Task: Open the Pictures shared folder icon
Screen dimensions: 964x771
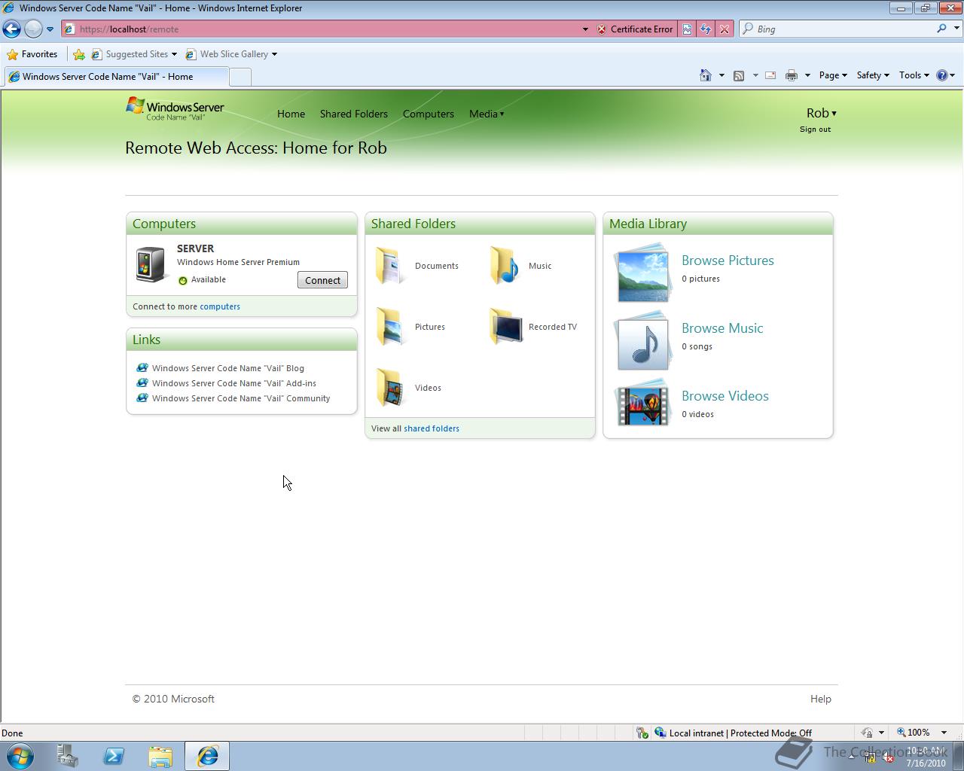Action: [x=390, y=326]
